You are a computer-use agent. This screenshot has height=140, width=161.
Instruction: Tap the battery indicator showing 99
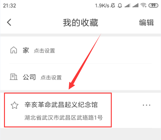pyautogui.click(x=153, y=5)
